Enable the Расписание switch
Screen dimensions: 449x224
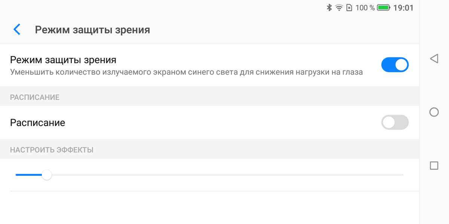pyautogui.click(x=395, y=122)
